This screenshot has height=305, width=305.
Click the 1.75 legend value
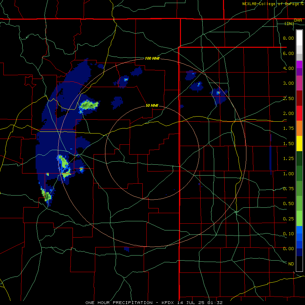[x=288, y=128]
